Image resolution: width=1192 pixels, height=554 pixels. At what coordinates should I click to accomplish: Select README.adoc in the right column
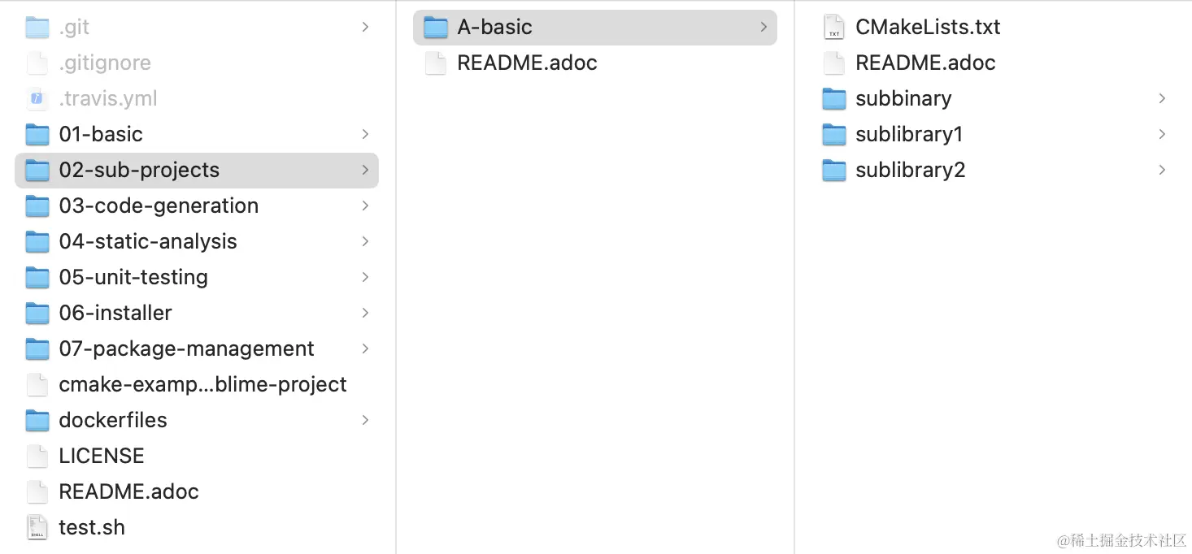pyautogui.click(x=994, y=63)
